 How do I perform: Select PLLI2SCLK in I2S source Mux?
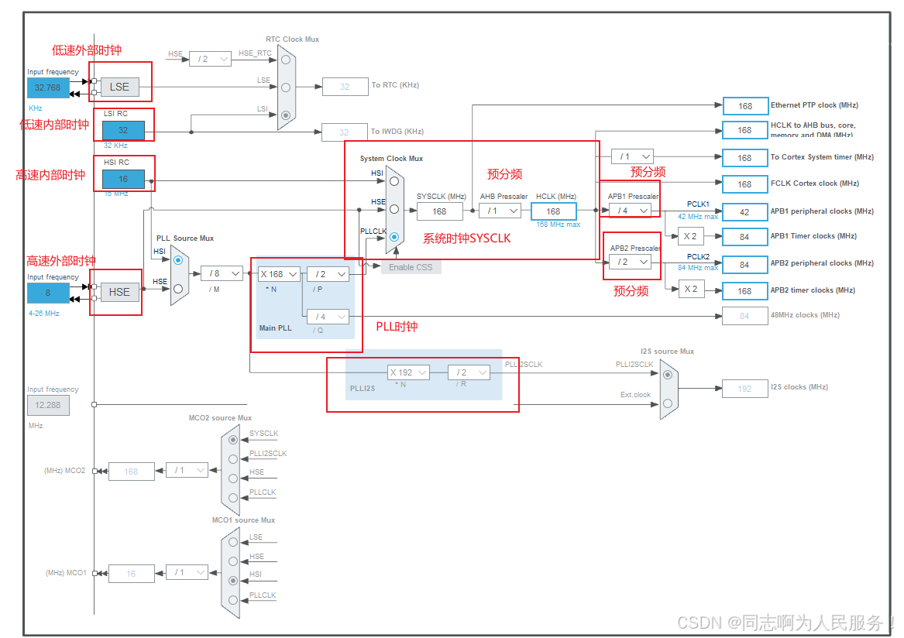point(668,375)
